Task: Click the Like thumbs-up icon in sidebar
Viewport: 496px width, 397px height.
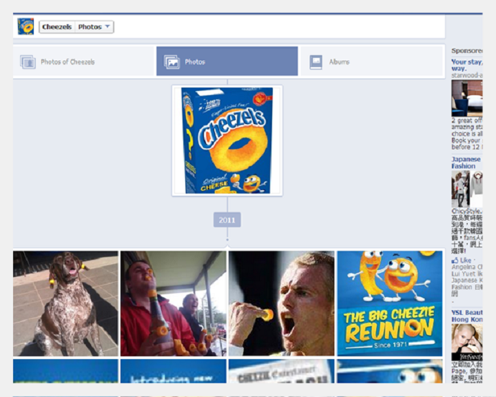Action: tap(455, 261)
